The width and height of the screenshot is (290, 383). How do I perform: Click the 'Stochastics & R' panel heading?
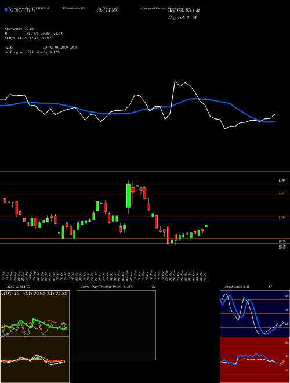point(237,287)
